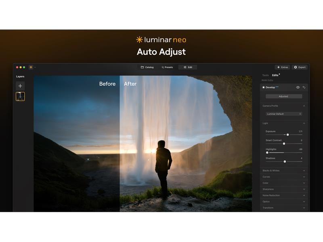Expand the Sharpness section

tap(284, 189)
